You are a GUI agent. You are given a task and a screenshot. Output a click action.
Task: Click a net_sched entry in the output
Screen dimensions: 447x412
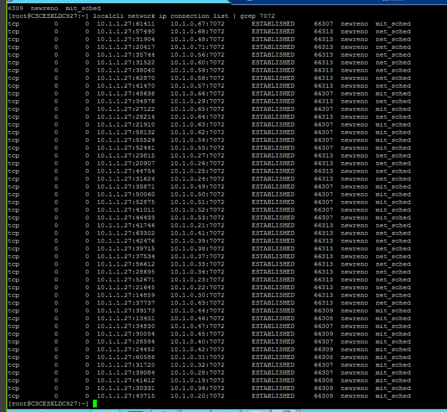pos(392,31)
